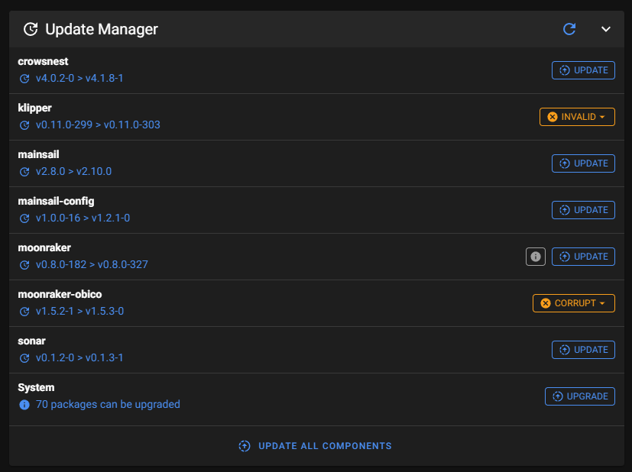Update the moonraker component
The image size is (632, 472).
click(583, 257)
